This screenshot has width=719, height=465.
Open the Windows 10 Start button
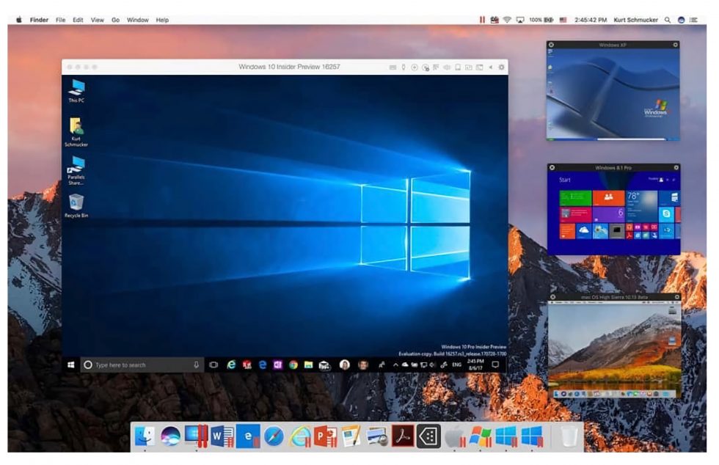click(70, 365)
